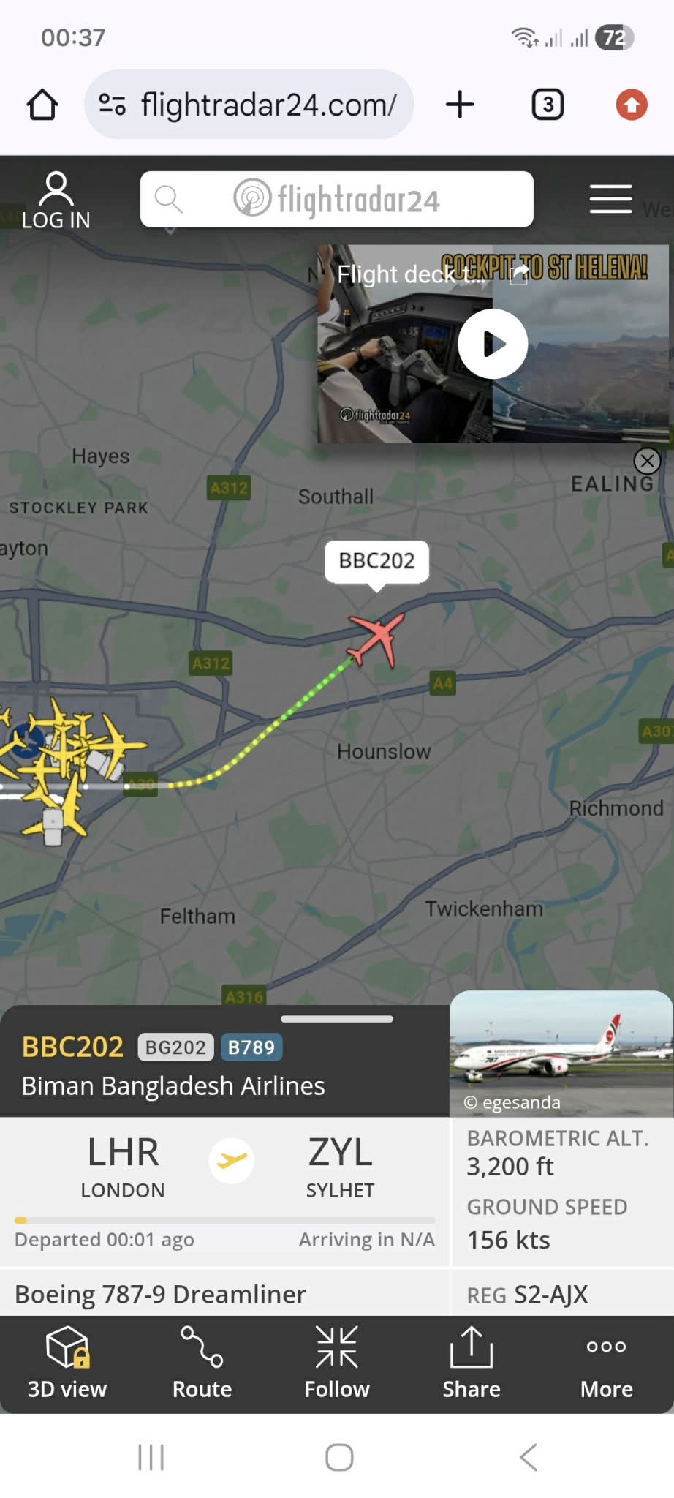Share this flight
Screen dimensions: 674x1498
coord(472,1363)
